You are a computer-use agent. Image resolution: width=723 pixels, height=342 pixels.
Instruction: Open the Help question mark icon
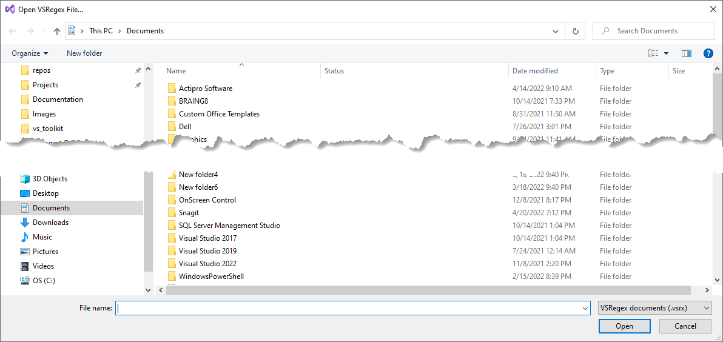[708, 53]
